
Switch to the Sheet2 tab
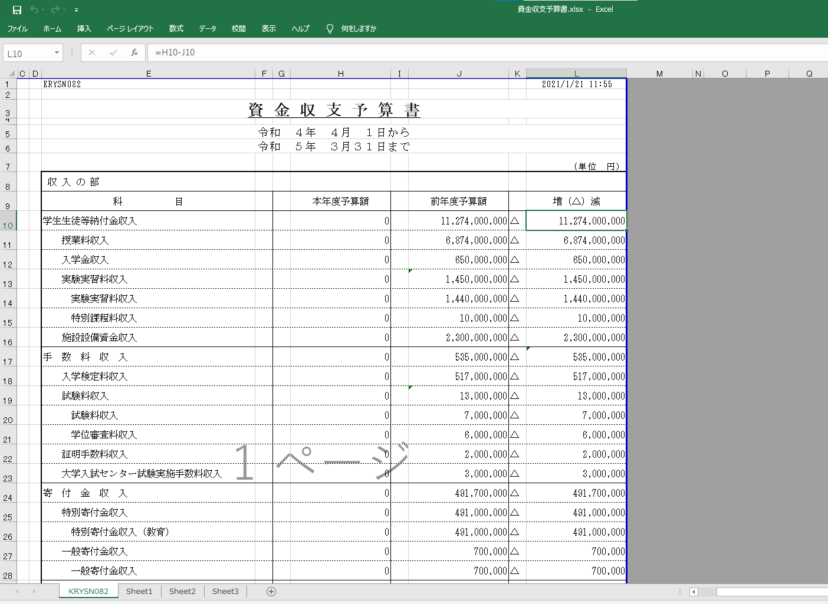tap(182, 591)
